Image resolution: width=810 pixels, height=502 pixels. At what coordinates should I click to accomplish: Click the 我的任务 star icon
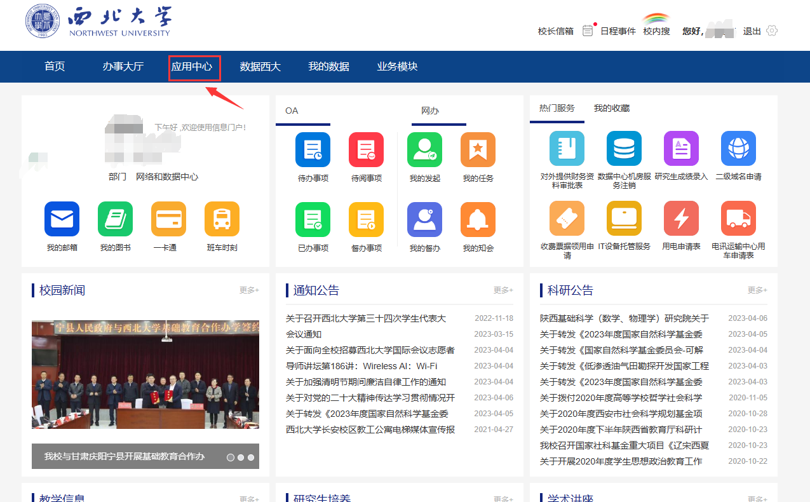pyautogui.click(x=478, y=150)
